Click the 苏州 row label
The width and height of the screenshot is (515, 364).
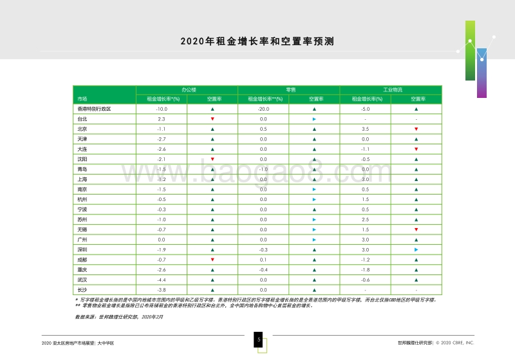(82, 220)
